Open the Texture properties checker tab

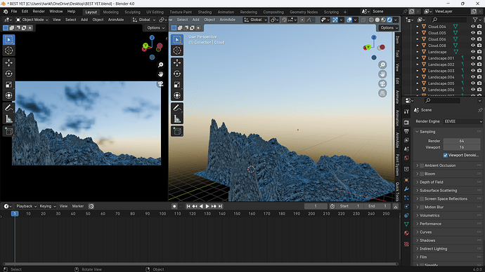406,244
